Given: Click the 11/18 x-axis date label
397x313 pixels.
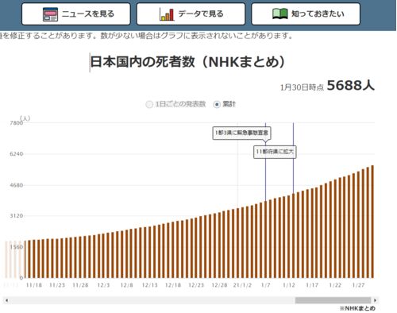Looking at the screenshot, I should tap(34, 285).
